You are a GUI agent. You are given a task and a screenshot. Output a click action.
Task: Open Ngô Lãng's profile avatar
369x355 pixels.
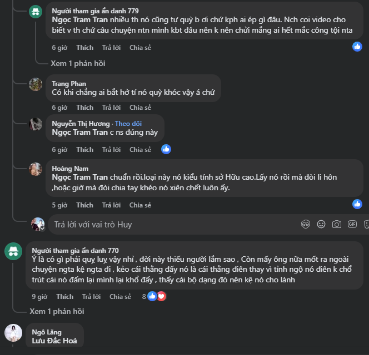coord(13,333)
